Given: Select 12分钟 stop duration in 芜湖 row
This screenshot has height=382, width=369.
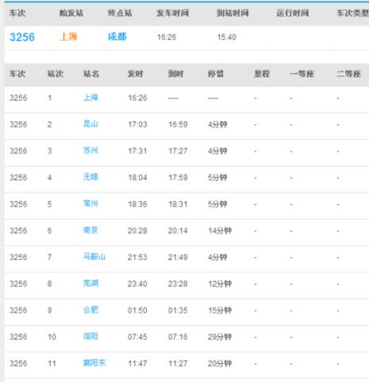Looking at the screenshot, I should tap(220, 284).
